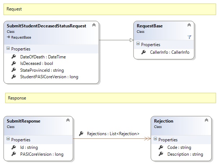This screenshot has height=164, width=219.
Task: Click wrench icon next to StudentPASICoreVersion
Action: (x=14, y=76)
